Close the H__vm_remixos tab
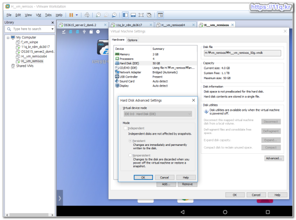The height and width of the screenshot is (220, 296). coord(232,25)
